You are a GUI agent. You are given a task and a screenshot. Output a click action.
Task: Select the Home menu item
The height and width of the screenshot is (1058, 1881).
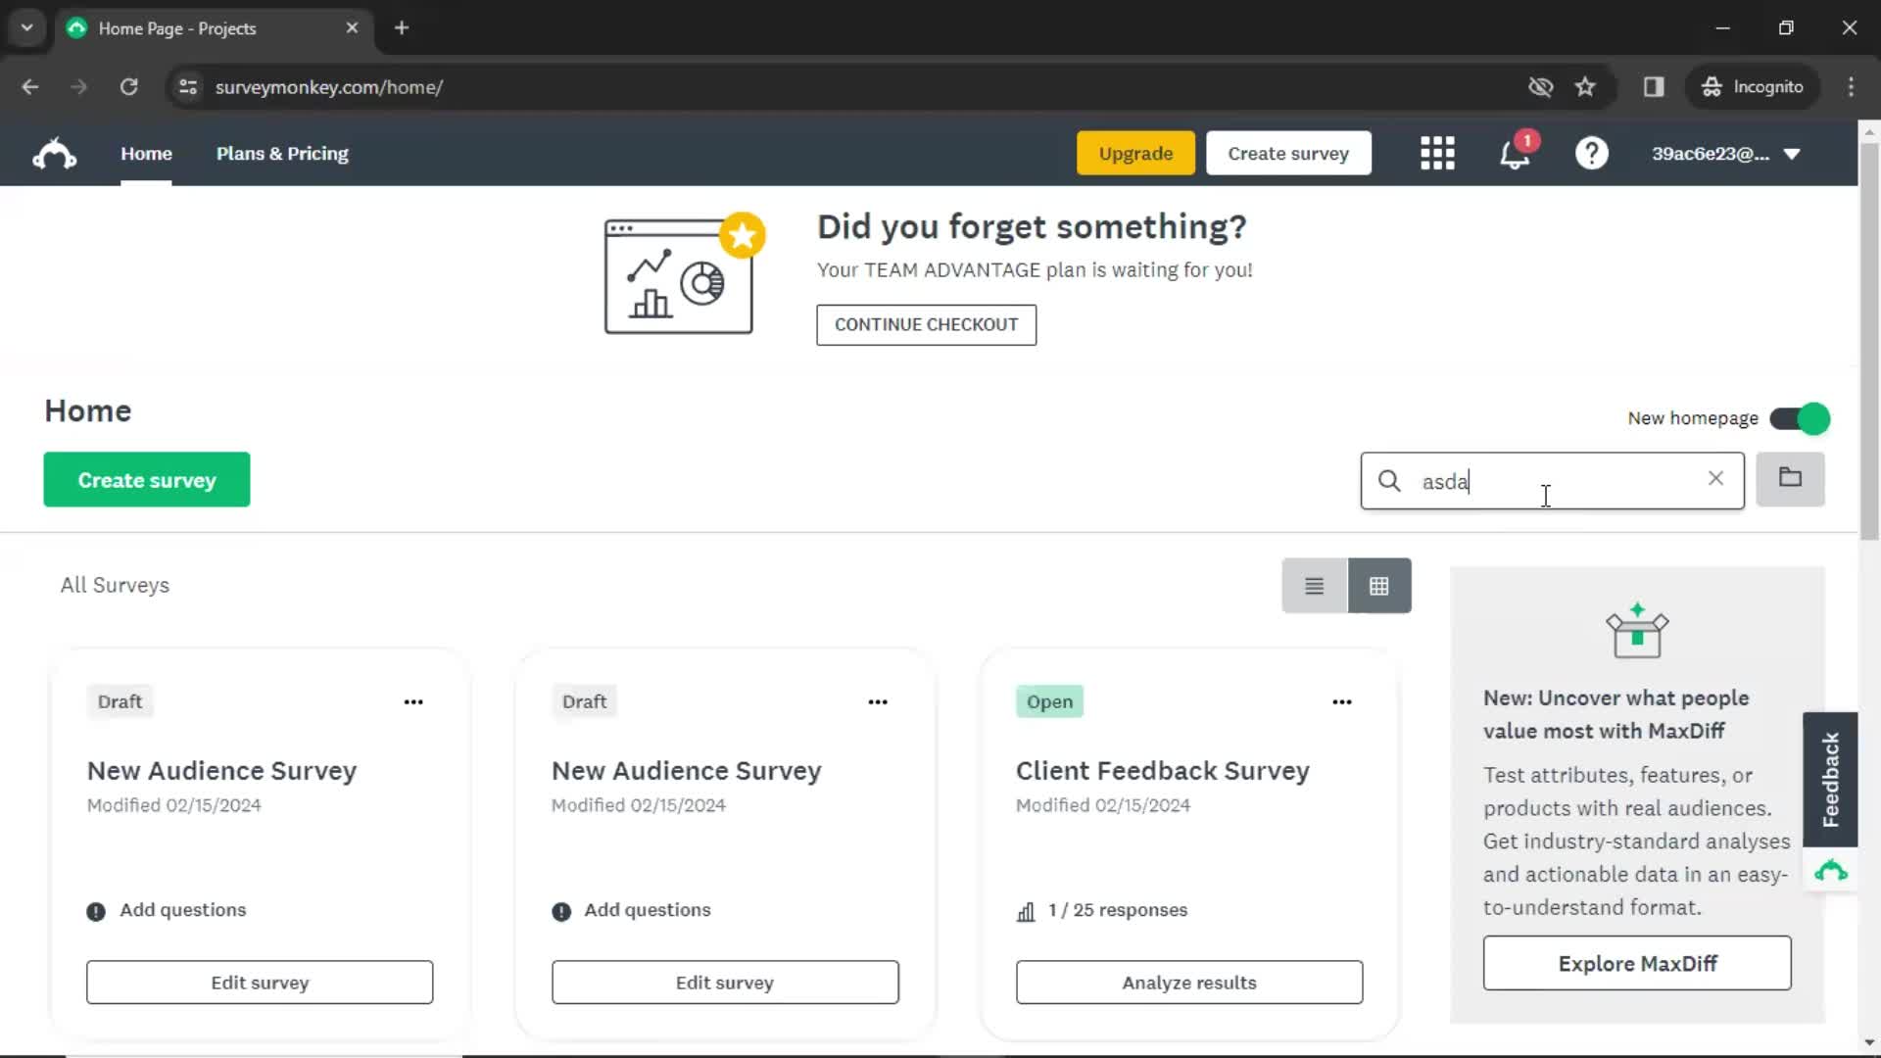tap(146, 154)
